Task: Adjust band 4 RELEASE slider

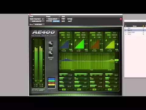Action: (112, 85)
